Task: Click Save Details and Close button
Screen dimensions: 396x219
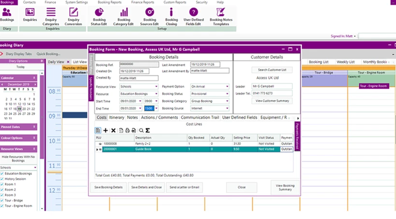Action: 147,187
